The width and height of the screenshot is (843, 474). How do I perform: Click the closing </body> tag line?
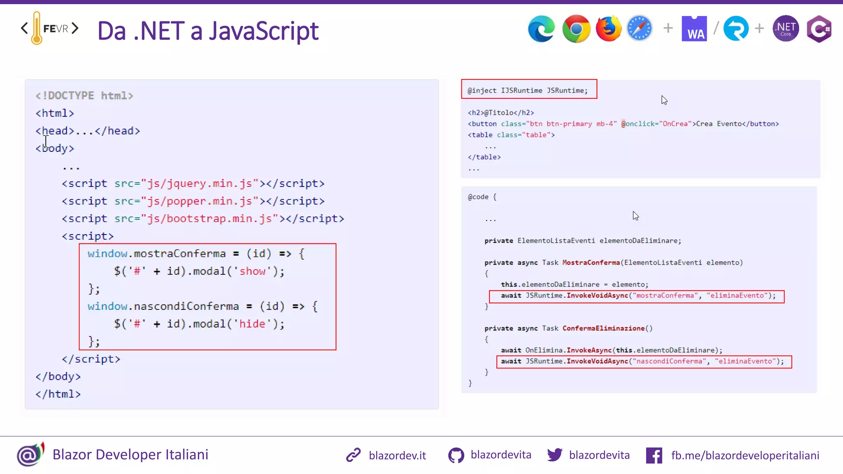pos(58,376)
